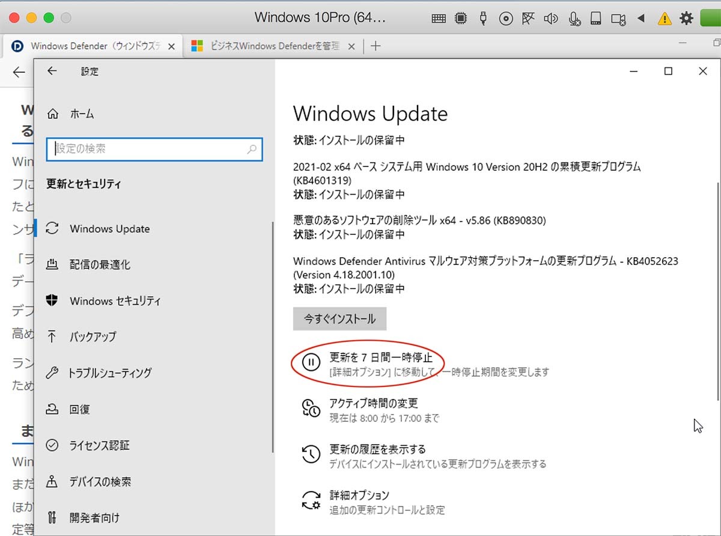Image resolution: width=721 pixels, height=536 pixels.
Task: Click the back arrow in the 設定 window
Action: click(x=52, y=71)
